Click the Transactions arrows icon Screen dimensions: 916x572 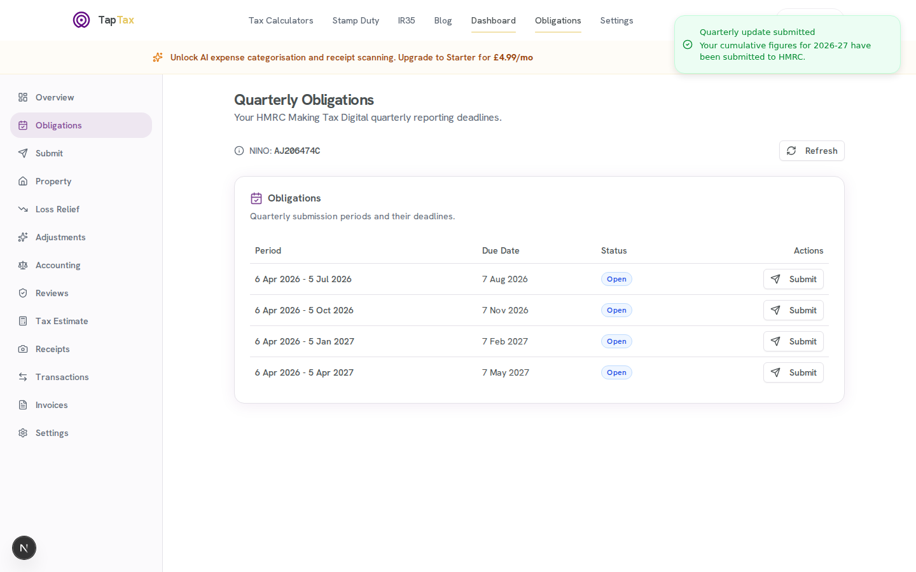[x=23, y=377]
